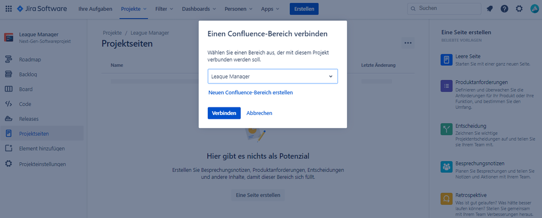Open the League Manager space dropdown

[x=272, y=76]
